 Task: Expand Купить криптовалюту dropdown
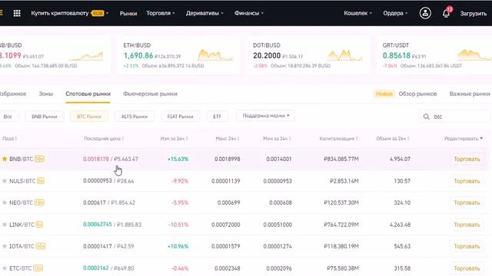click(x=69, y=13)
